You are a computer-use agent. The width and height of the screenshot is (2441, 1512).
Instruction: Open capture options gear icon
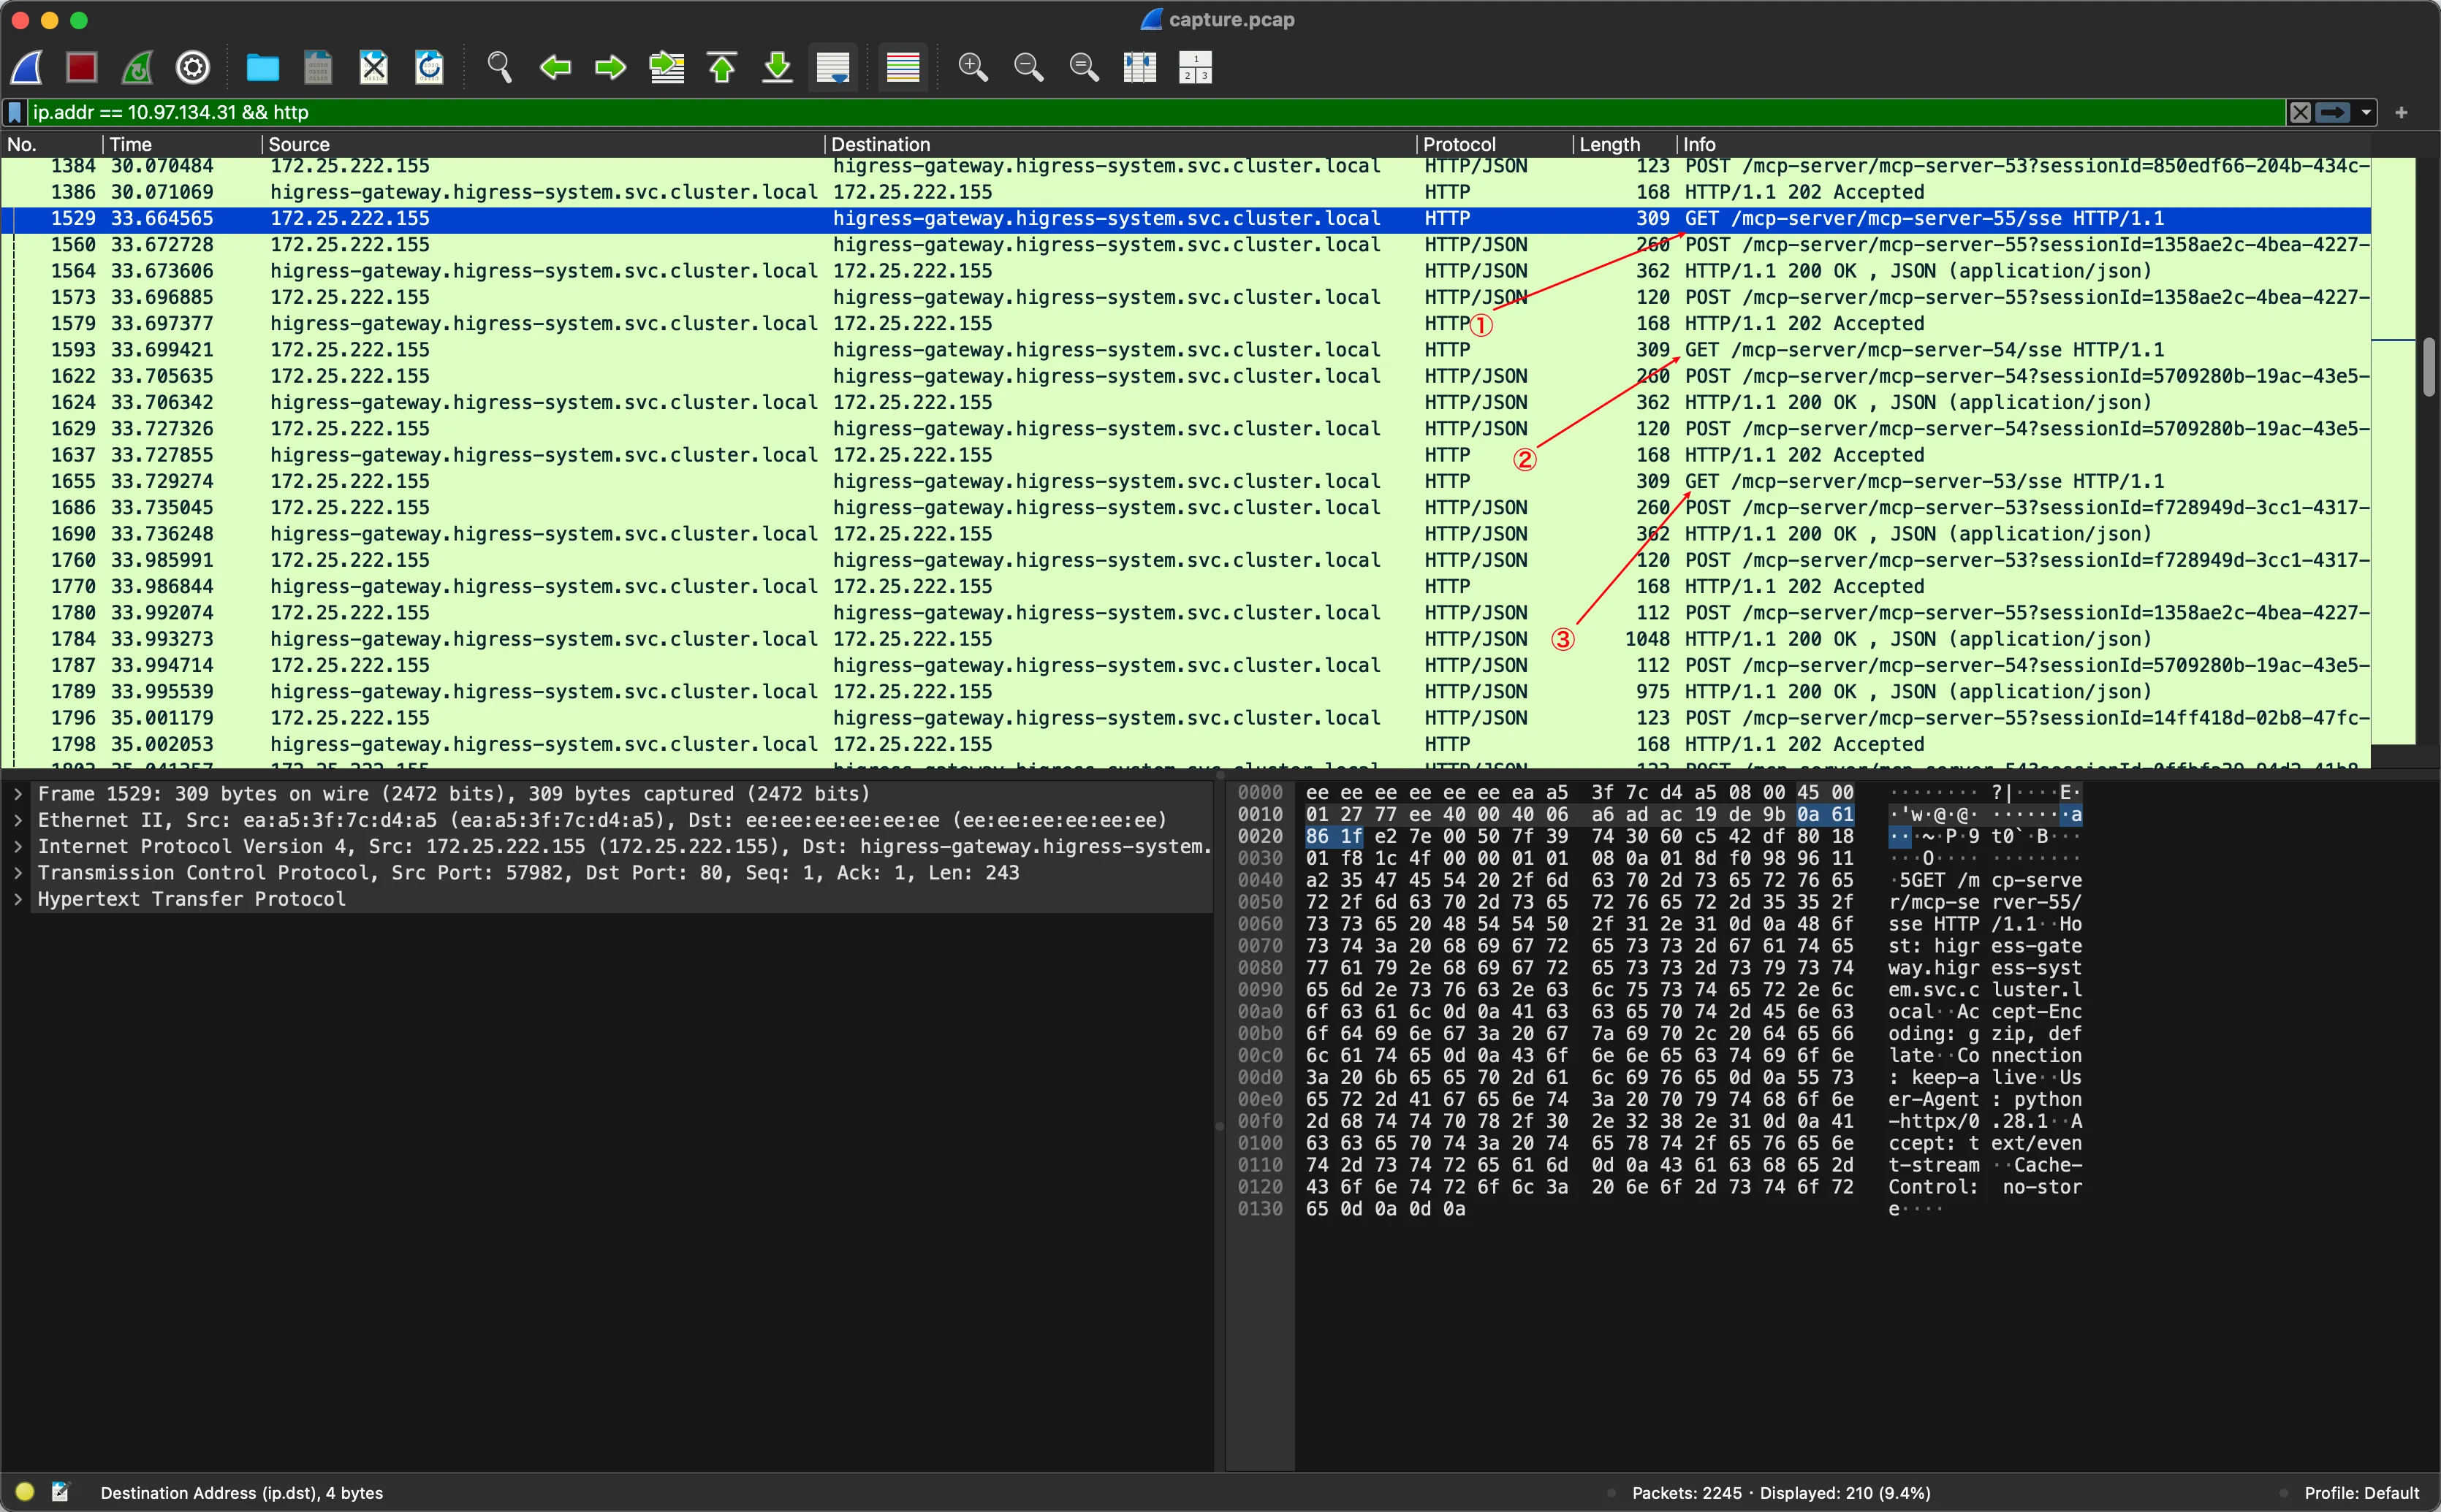click(193, 67)
